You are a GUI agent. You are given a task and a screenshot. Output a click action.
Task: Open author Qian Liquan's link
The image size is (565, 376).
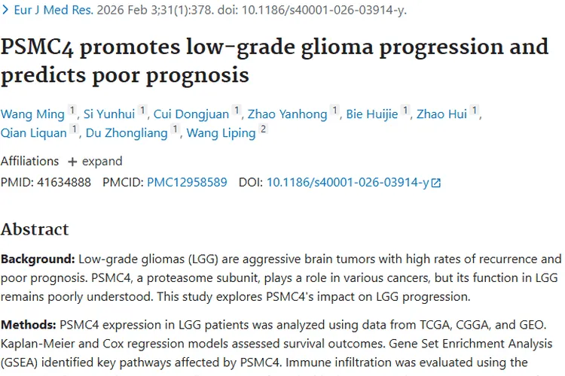35,133
